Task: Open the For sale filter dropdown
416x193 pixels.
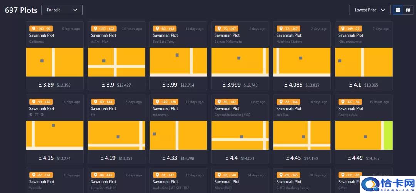Action: pyautogui.click(x=62, y=10)
